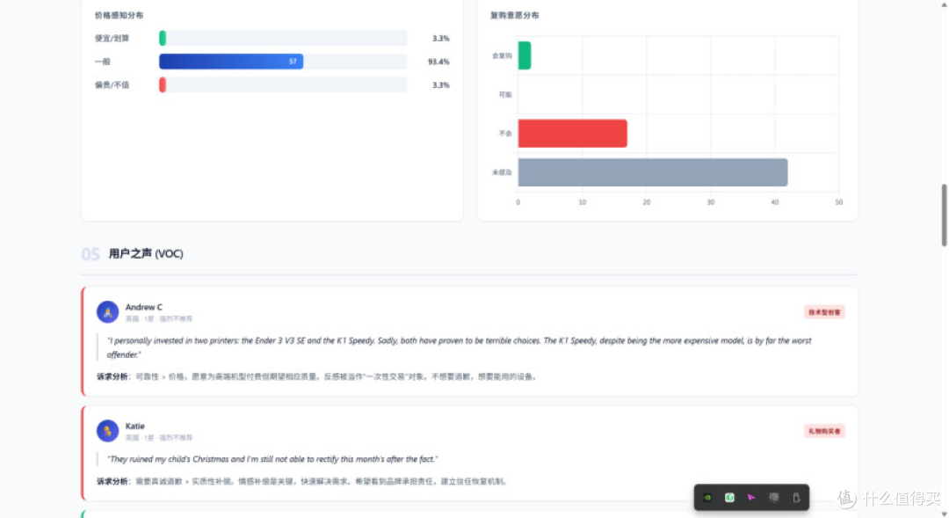Screen dimensions: 949x518
Task: Click the subtitle line under Andrew C's name
Action: (158, 318)
